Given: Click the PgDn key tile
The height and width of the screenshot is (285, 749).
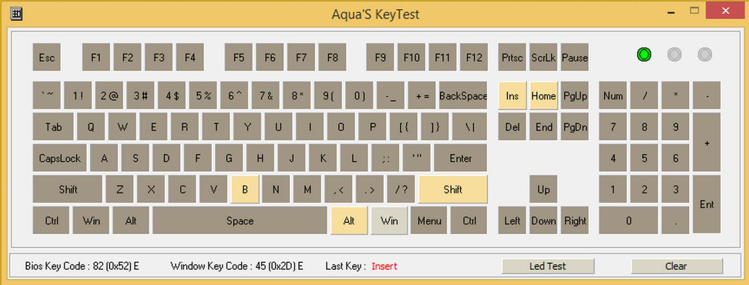Looking at the screenshot, I should point(575,127).
